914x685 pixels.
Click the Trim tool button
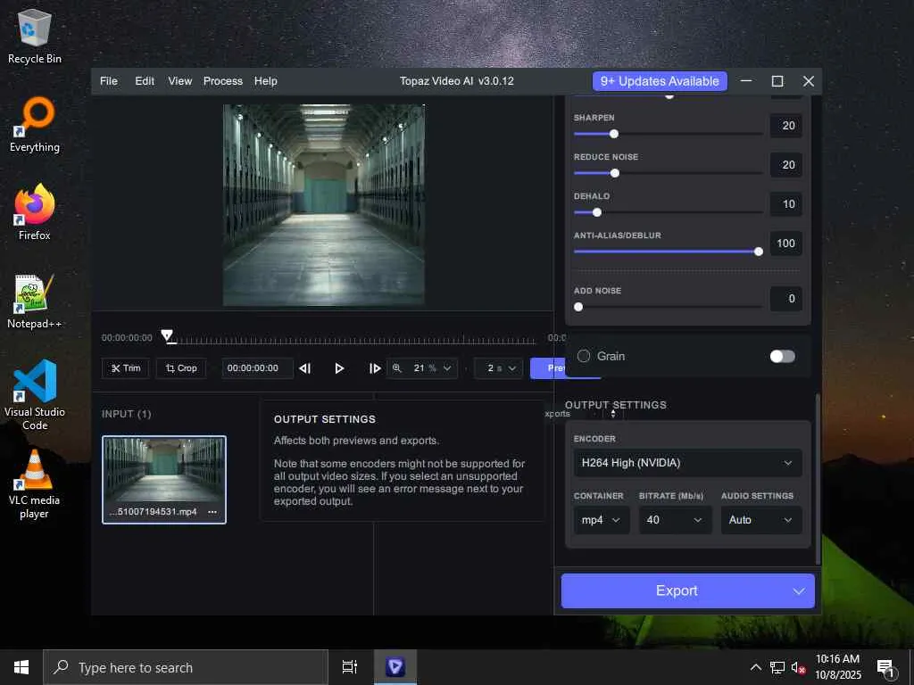point(126,367)
